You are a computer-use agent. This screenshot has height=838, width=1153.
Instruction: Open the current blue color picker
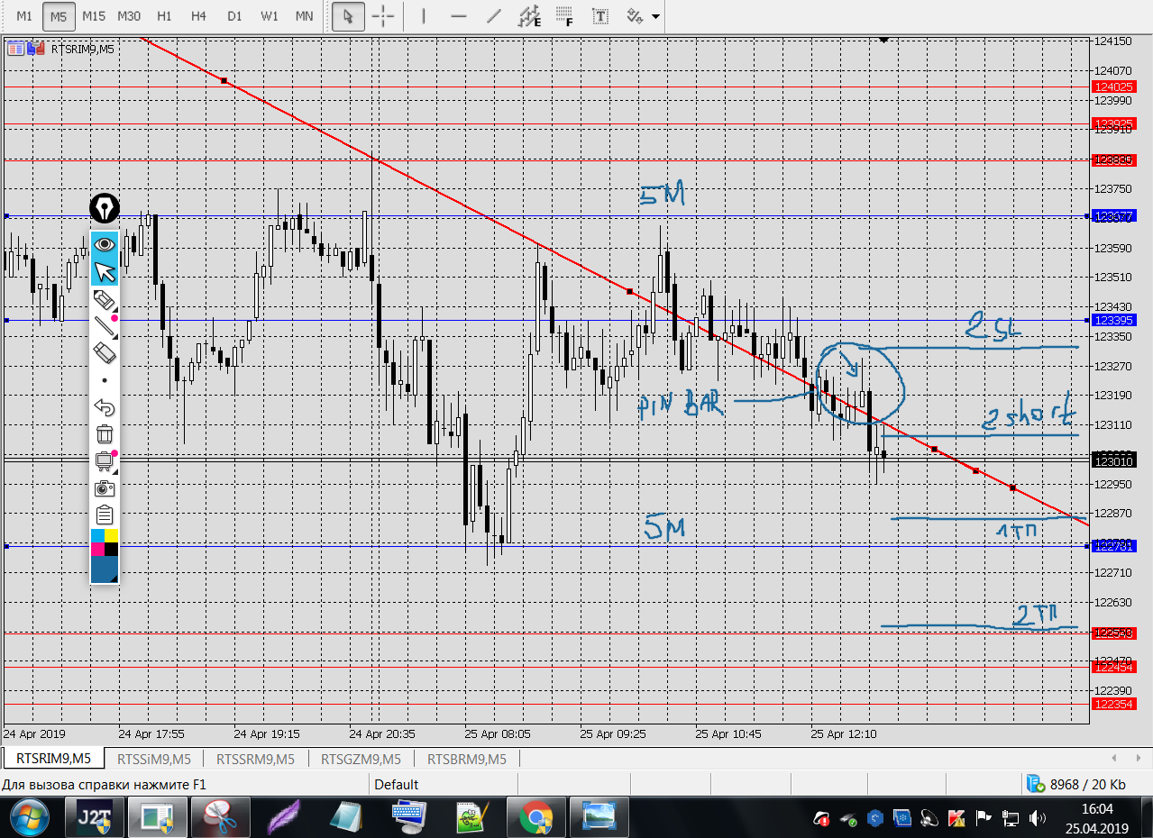tap(105, 568)
